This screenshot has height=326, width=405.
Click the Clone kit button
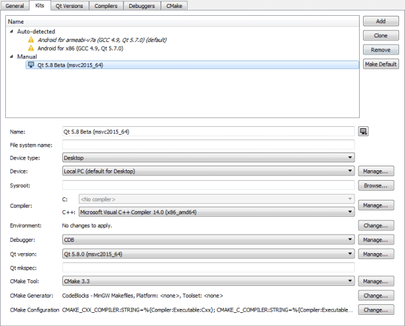pos(381,35)
